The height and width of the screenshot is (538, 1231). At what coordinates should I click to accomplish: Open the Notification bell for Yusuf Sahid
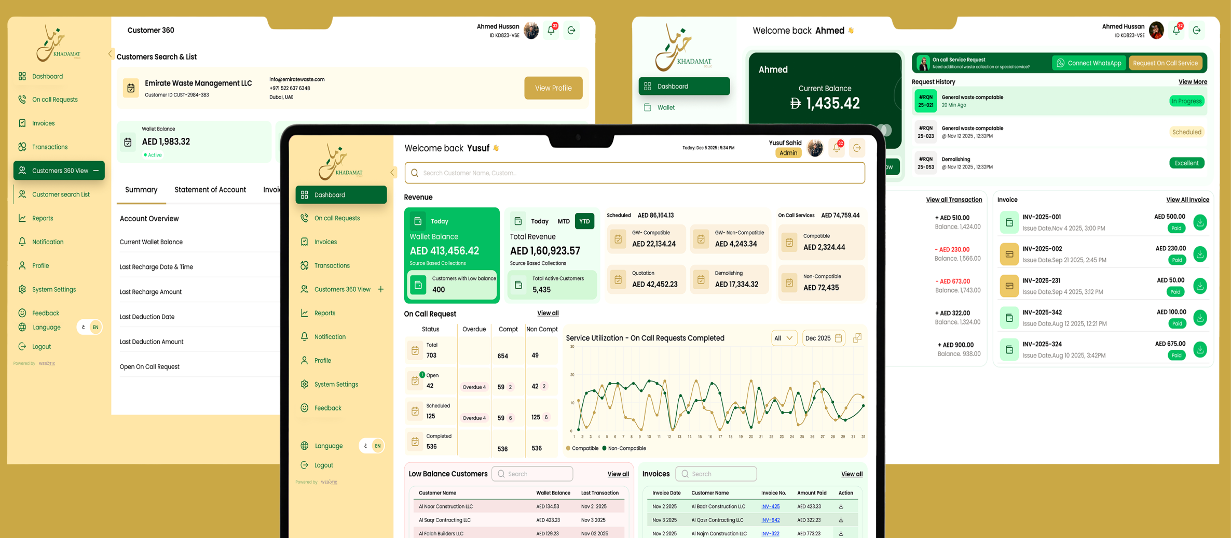(836, 148)
